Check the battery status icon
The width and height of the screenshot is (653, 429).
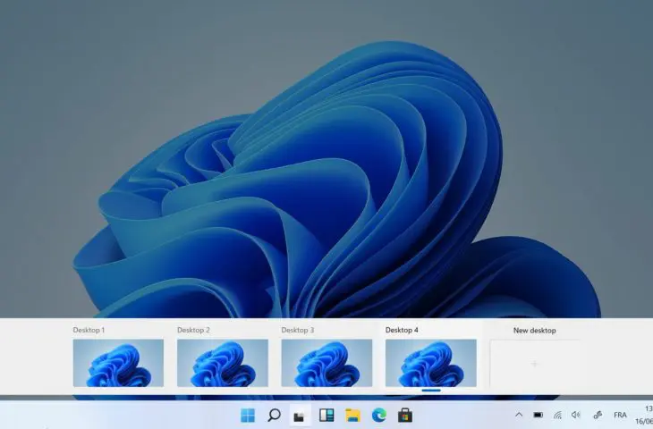[x=539, y=415]
